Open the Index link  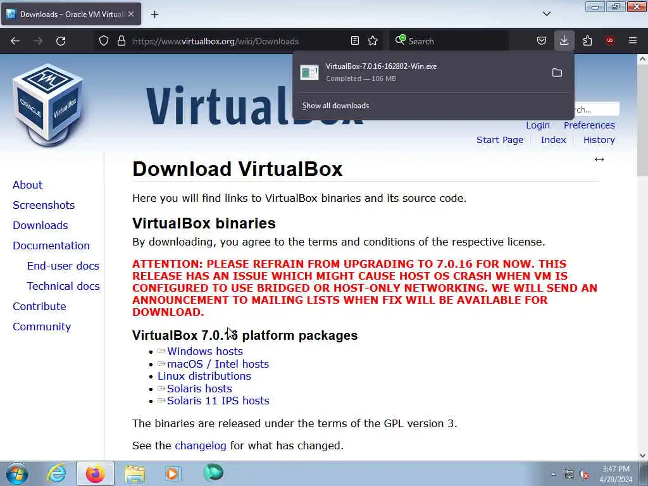(553, 140)
